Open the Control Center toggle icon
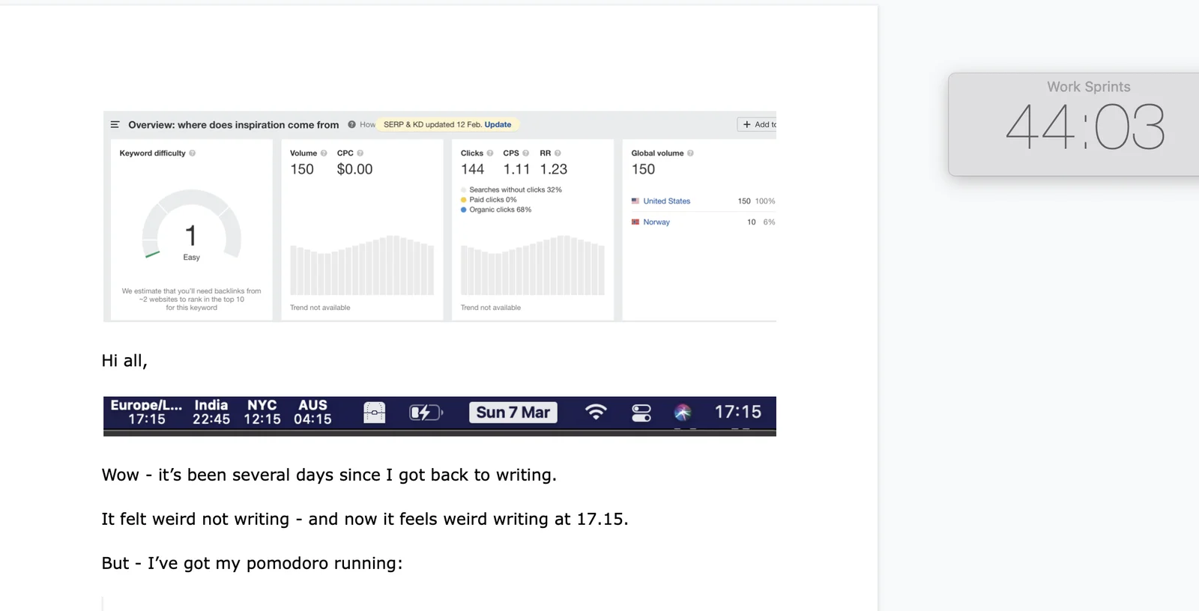The height and width of the screenshot is (611, 1199). (x=641, y=413)
